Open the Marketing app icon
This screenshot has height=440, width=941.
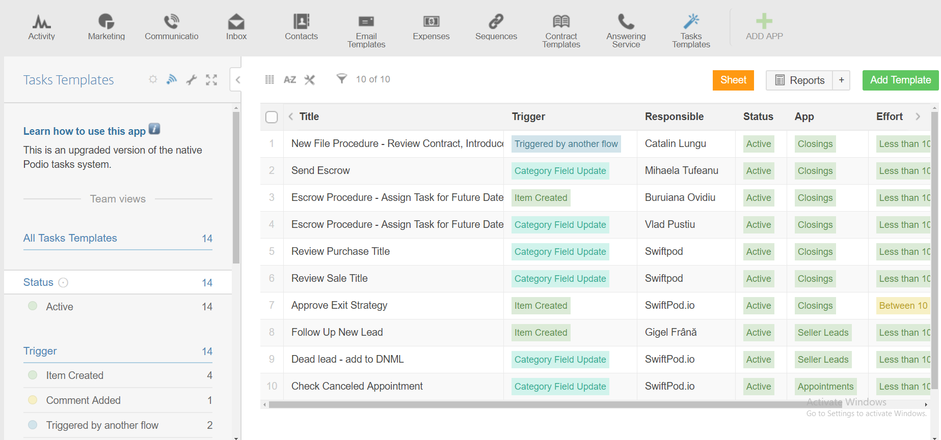point(106,21)
